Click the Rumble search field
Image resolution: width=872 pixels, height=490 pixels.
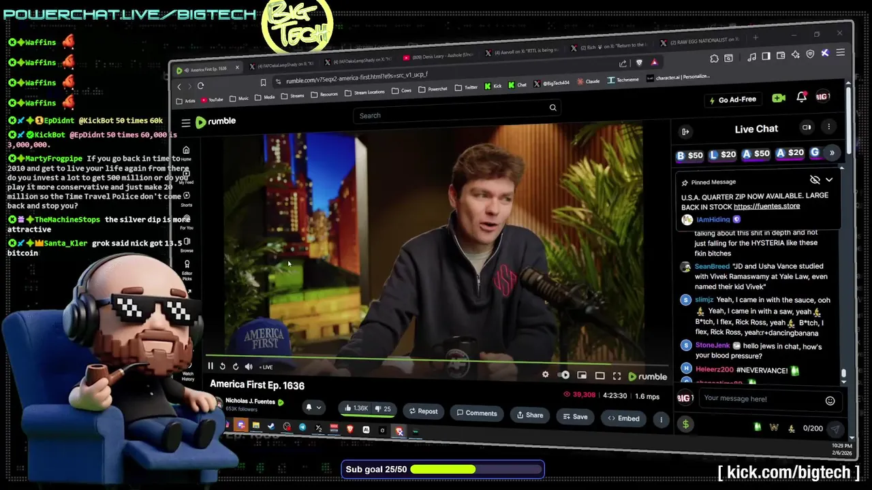(458, 114)
